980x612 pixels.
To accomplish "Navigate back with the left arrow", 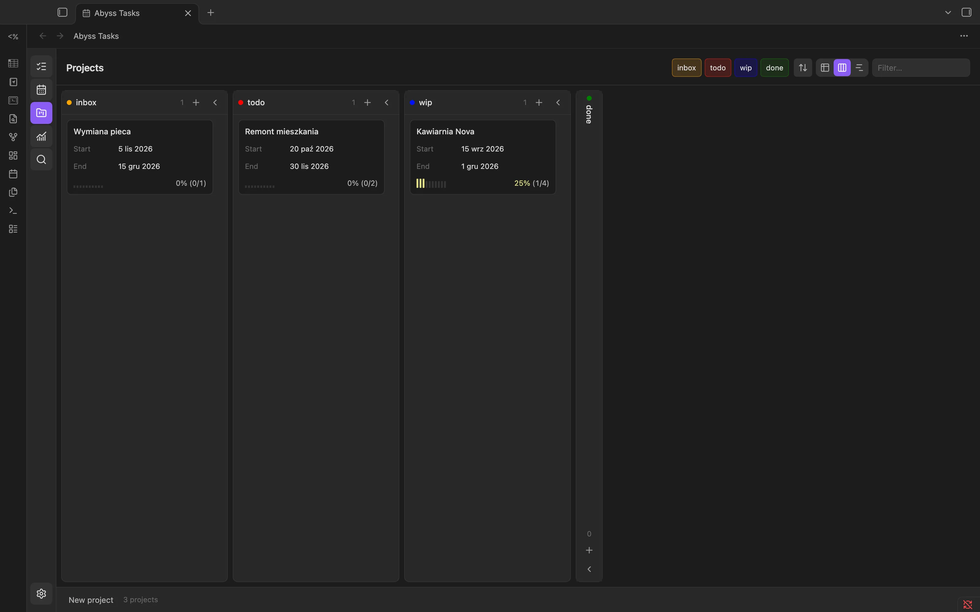I will (x=43, y=36).
